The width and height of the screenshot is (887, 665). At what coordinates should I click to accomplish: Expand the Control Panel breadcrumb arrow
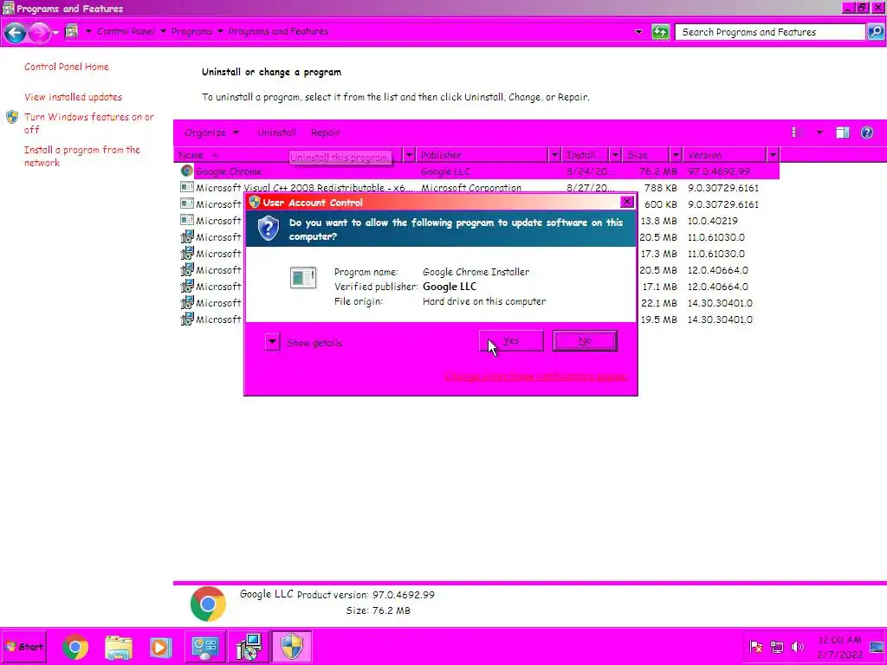163,32
